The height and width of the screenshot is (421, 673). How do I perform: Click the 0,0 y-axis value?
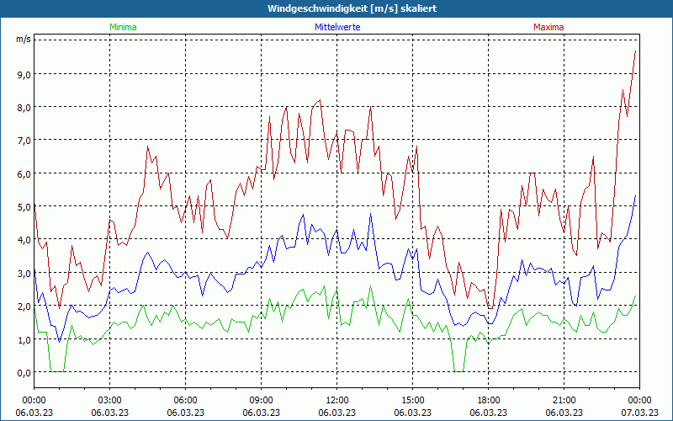pos(24,373)
